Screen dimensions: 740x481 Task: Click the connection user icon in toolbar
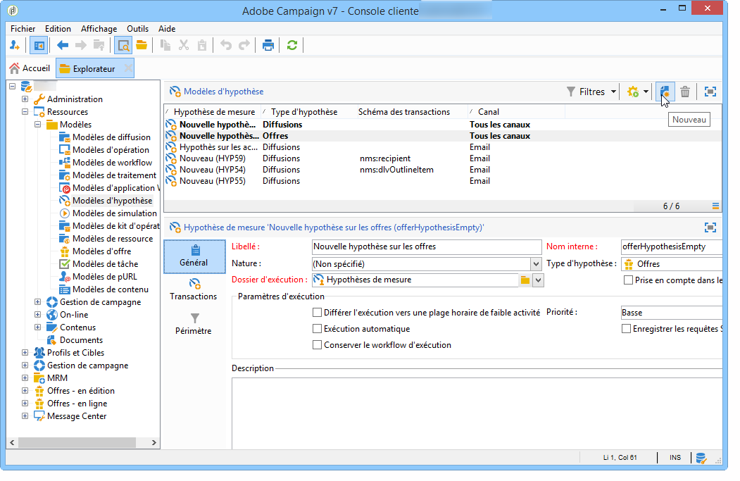(x=15, y=45)
